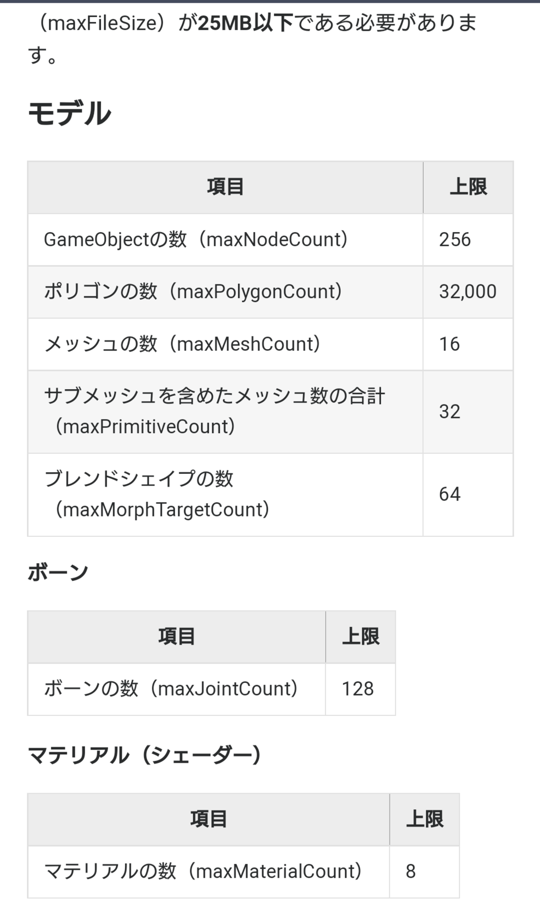Click the マテリアル（シェーダー） heading
540x914 pixels.
coord(144,755)
